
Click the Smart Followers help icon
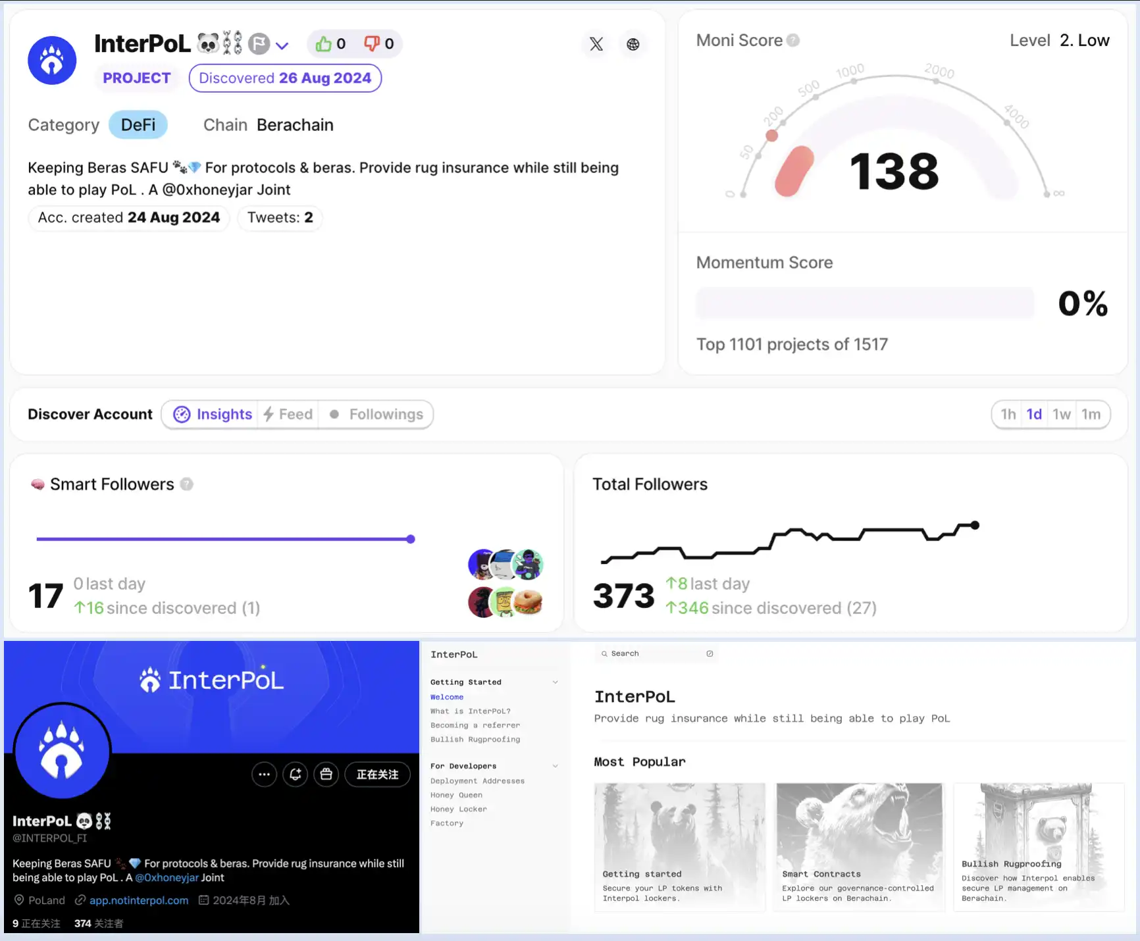[x=187, y=484]
